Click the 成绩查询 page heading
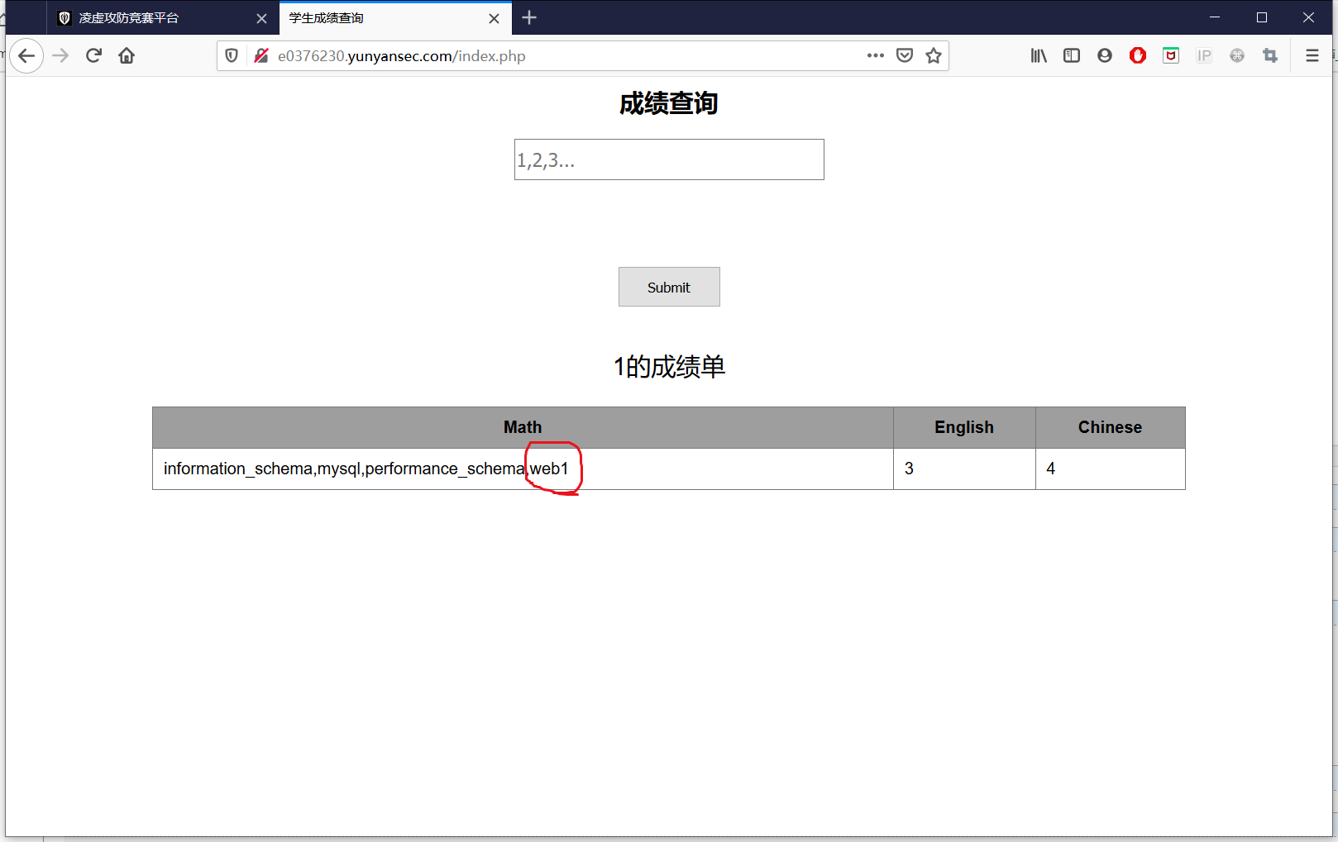The width and height of the screenshot is (1338, 842). 669,103
